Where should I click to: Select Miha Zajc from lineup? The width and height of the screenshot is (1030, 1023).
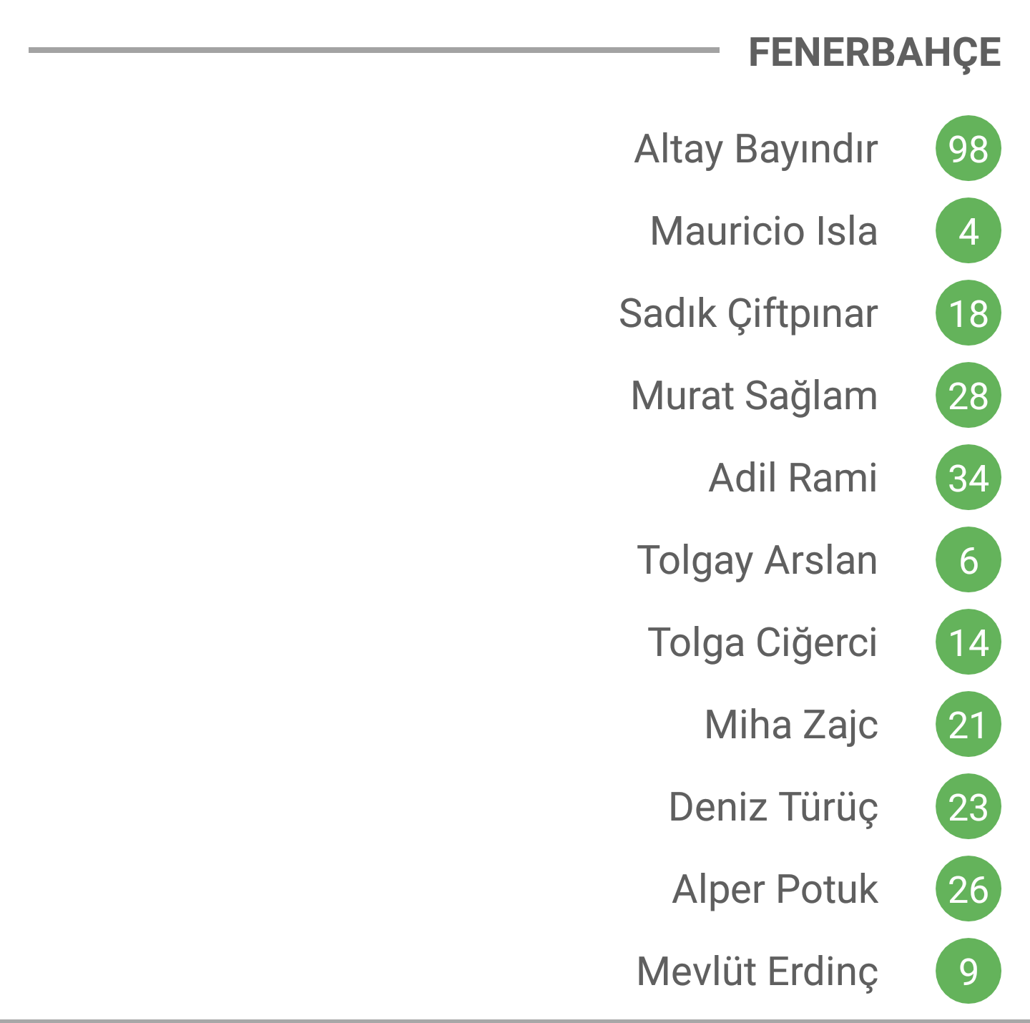coord(791,725)
